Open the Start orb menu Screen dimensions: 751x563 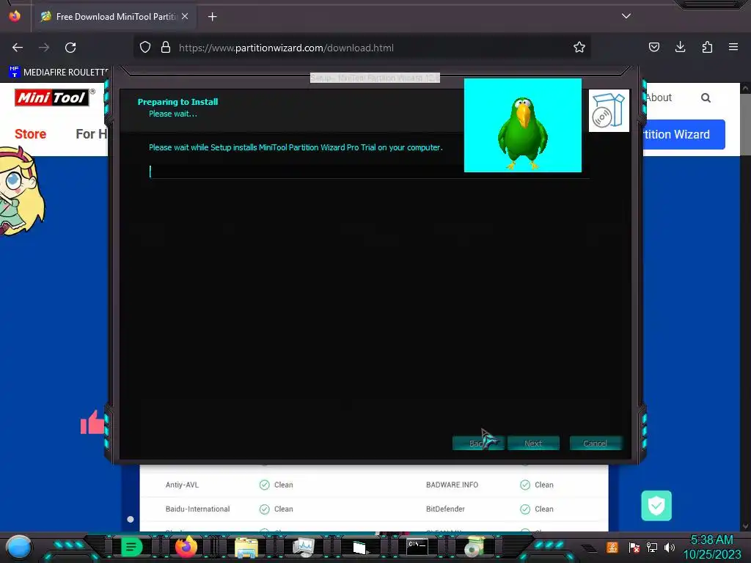pos(18,547)
